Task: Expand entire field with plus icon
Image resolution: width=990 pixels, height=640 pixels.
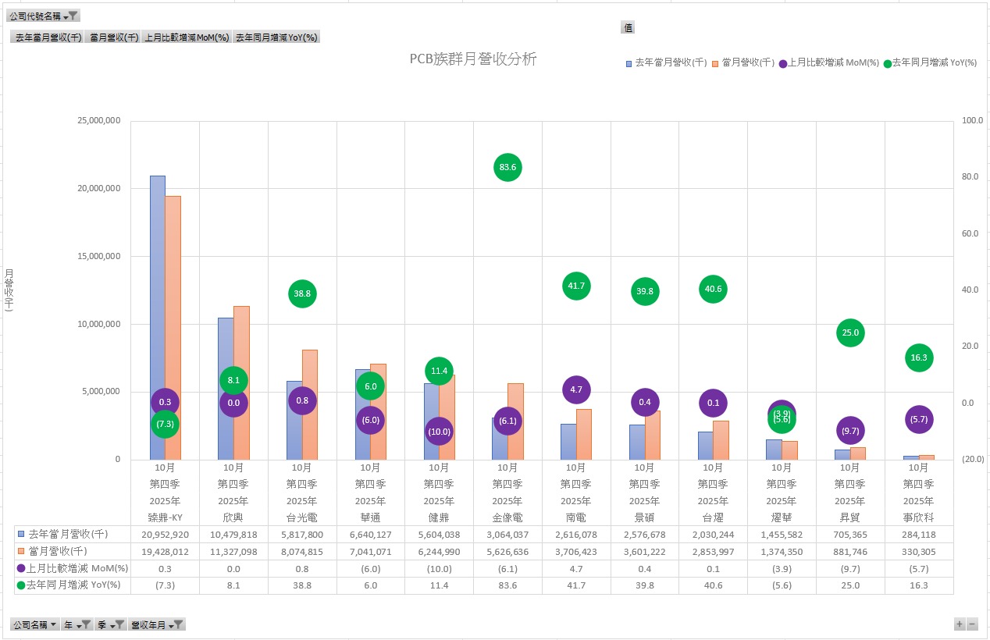Action: tap(959, 624)
